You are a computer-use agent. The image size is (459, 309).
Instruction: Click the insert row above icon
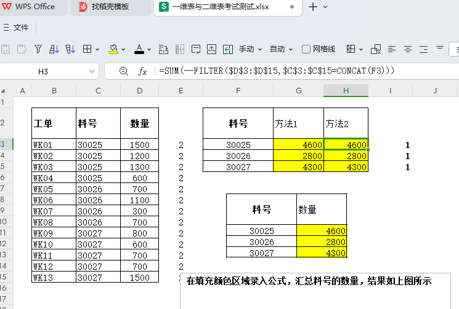(x=212, y=49)
